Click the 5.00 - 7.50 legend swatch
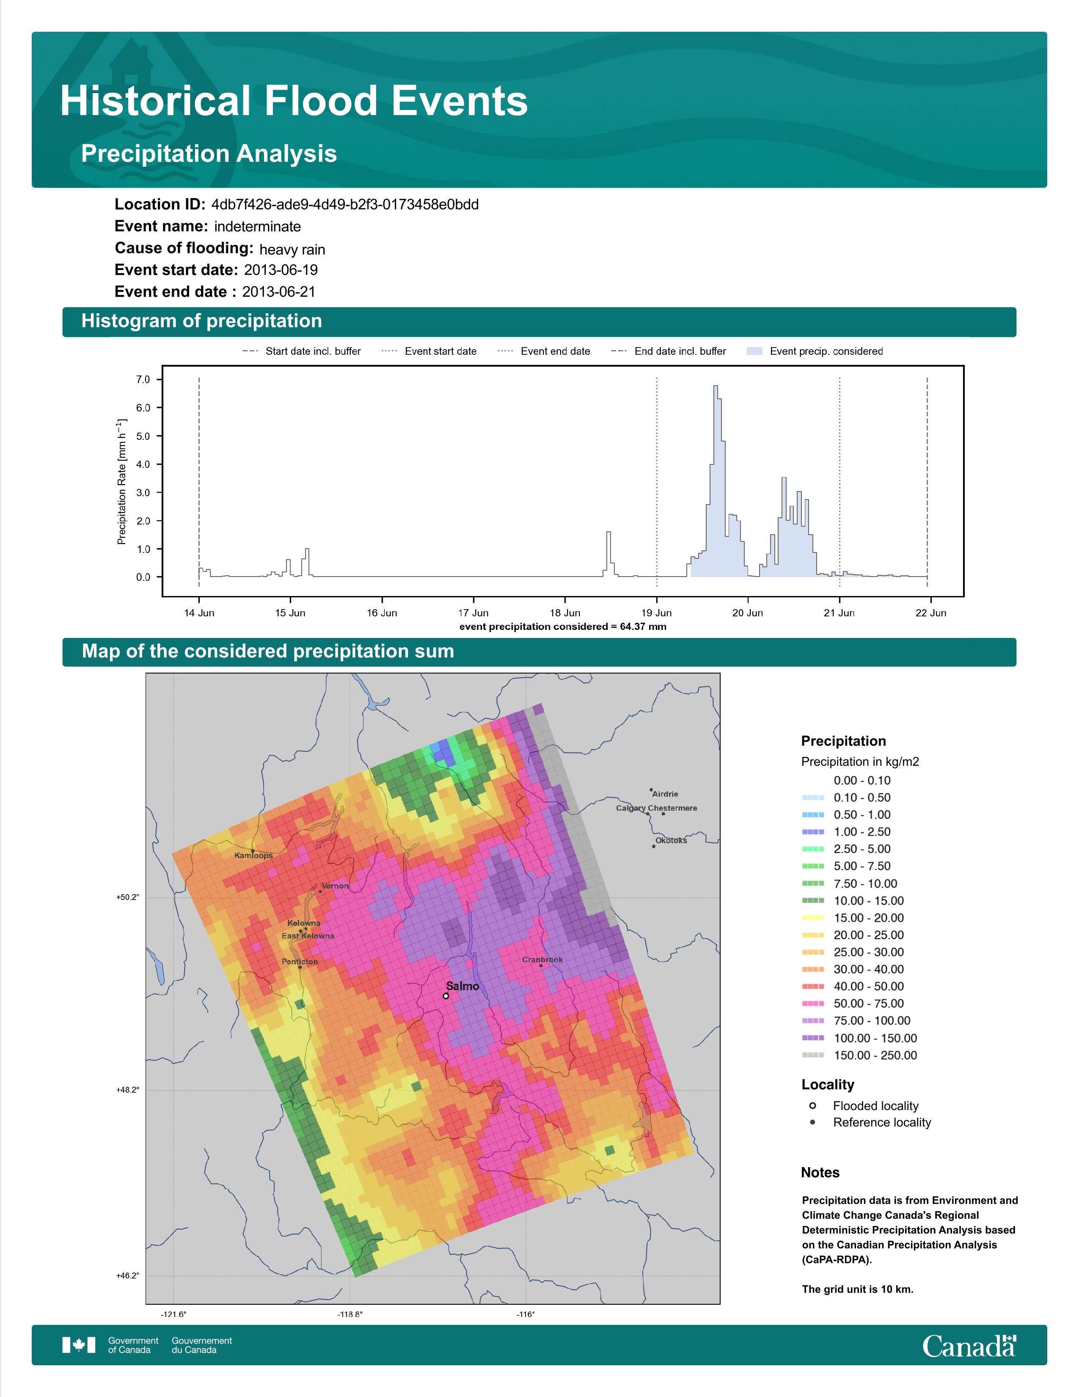This screenshot has height=1397, width=1079. tap(813, 866)
